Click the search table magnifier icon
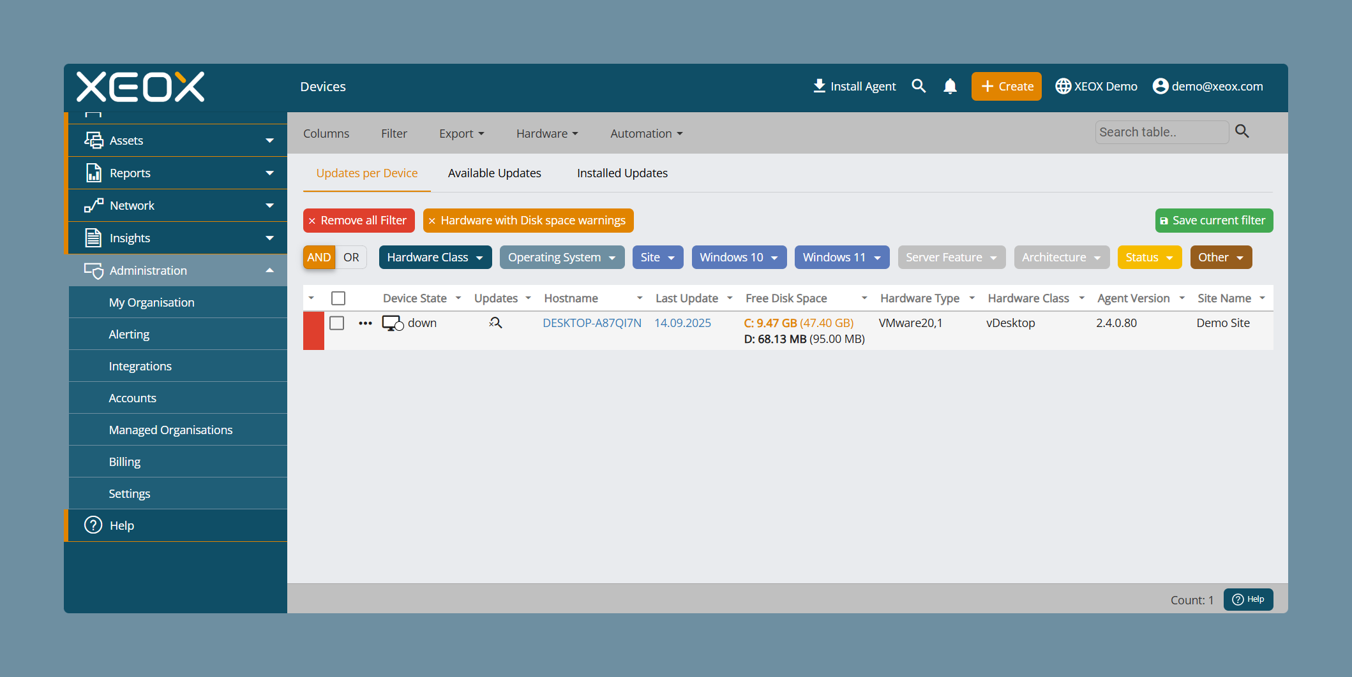 coord(1242,131)
